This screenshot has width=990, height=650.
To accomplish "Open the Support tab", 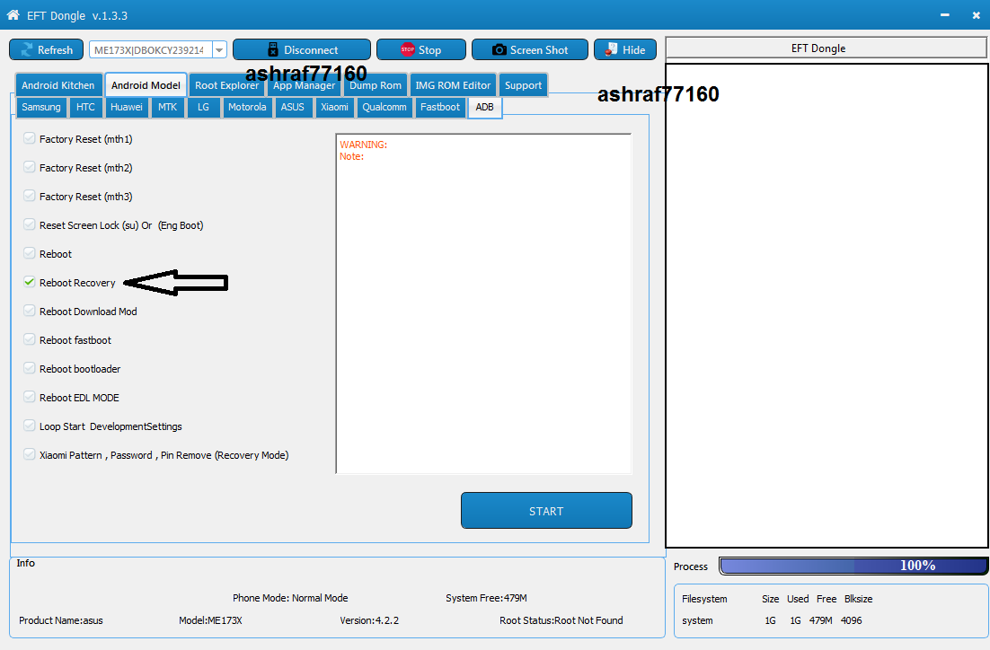I will [524, 85].
